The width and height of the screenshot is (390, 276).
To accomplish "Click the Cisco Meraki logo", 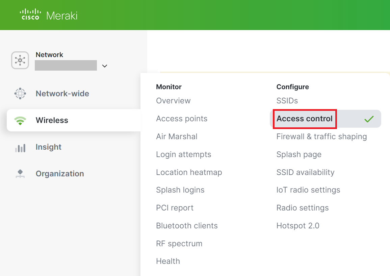I will coord(49,15).
